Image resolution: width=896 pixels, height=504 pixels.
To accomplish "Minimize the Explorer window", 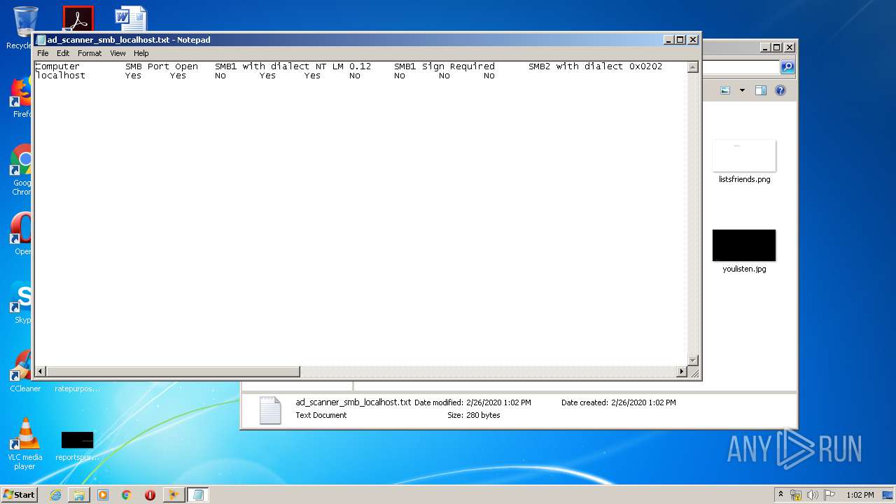I will pyautogui.click(x=764, y=48).
